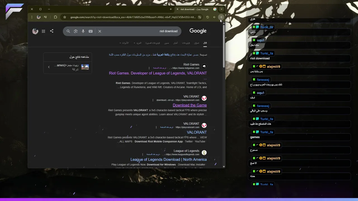Bookmark this page with the star icon
Screen dimensions: 358x201
[65, 17]
